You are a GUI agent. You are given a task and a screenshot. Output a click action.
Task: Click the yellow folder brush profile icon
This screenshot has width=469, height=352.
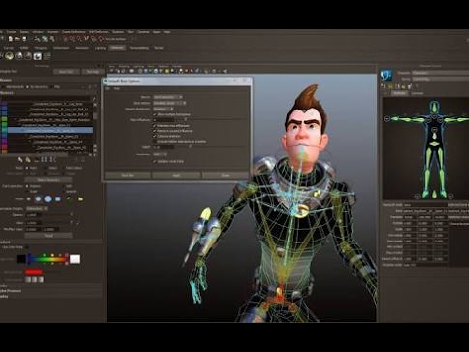80,198
